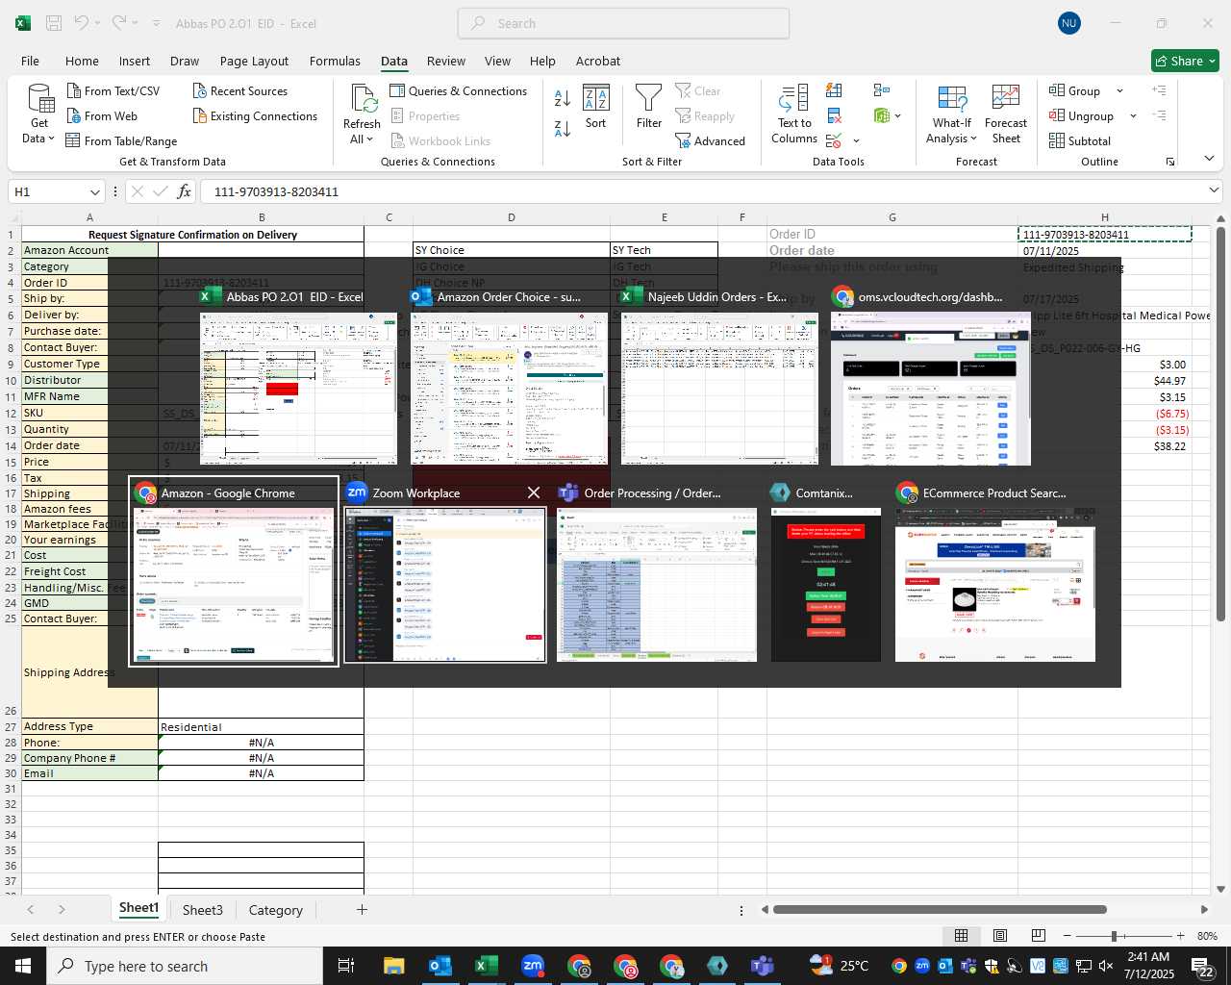Open Zoom from the taskbar
The width and height of the screenshot is (1231, 985).
point(533,966)
